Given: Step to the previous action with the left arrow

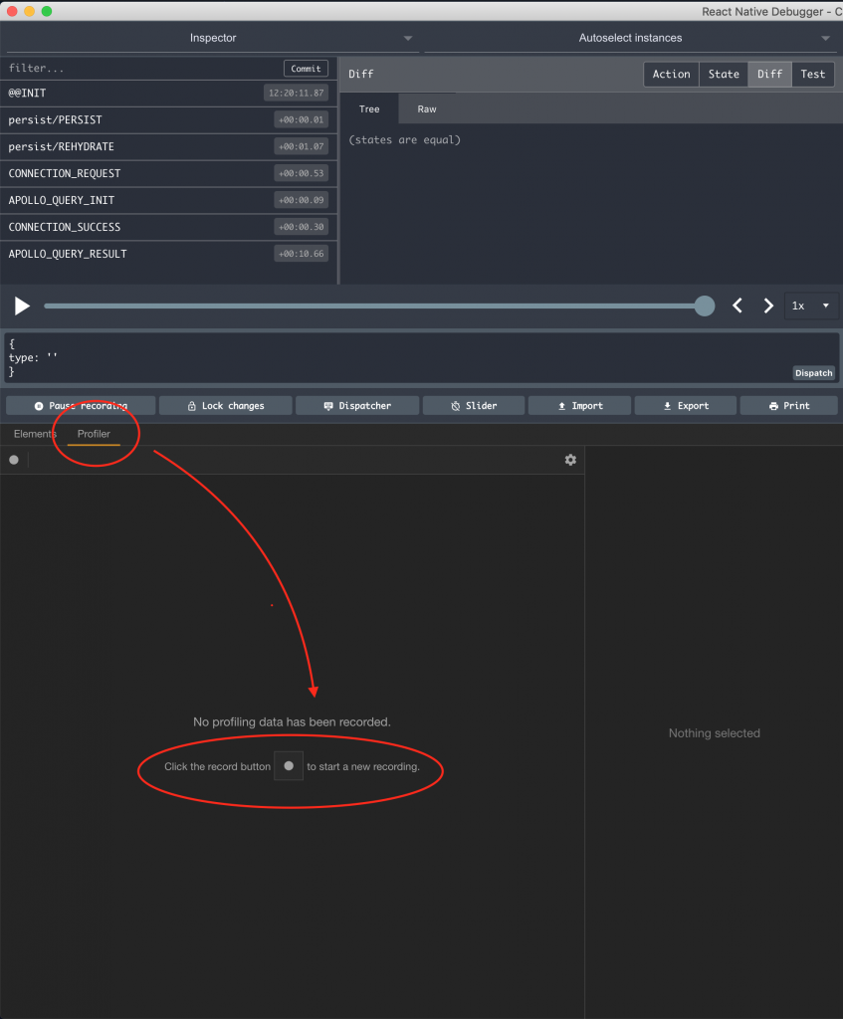Looking at the screenshot, I should [x=738, y=306].
